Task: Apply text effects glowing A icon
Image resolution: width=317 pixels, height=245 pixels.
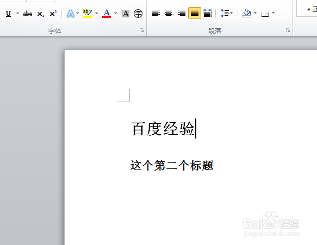Action: tap(70, 14)
